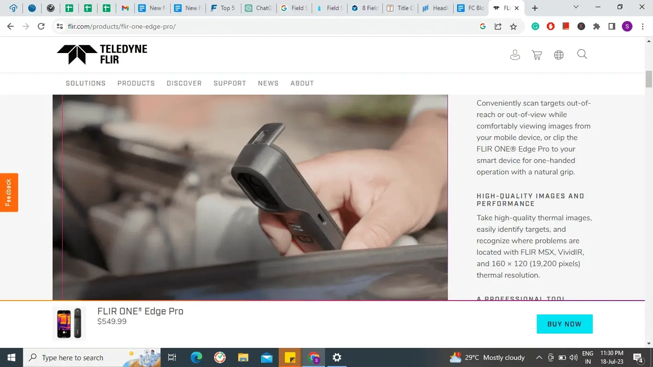
Task: Click the FLIR ONE Edge Pro product thumbnail
Action: point(69,324)
